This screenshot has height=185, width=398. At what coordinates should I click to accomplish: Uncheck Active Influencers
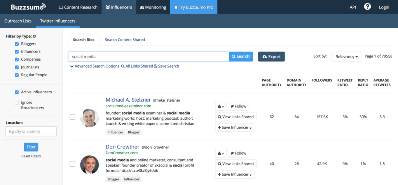click(x=17, y=92)
